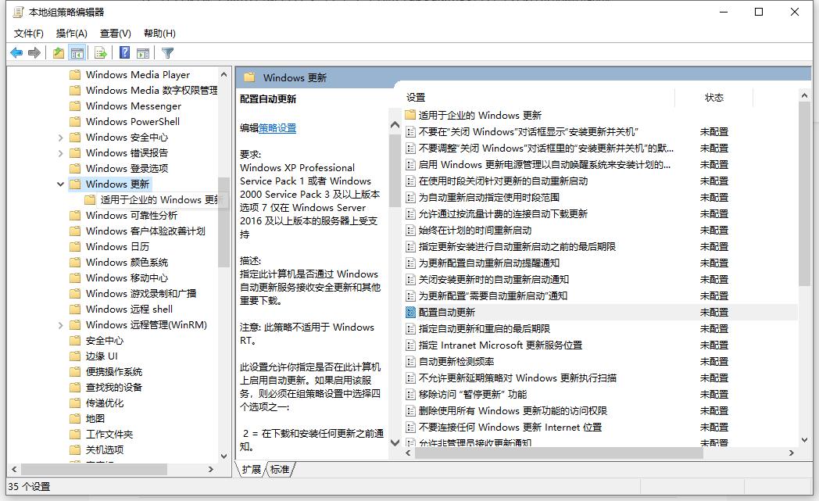Click the filter icon in the toolbar
The height and width of the screenshot is (501, 819).
coord(167,52)
